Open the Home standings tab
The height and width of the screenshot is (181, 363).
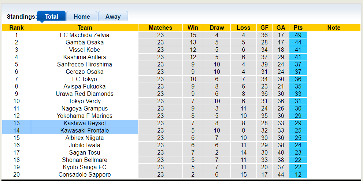coord(82,17)
